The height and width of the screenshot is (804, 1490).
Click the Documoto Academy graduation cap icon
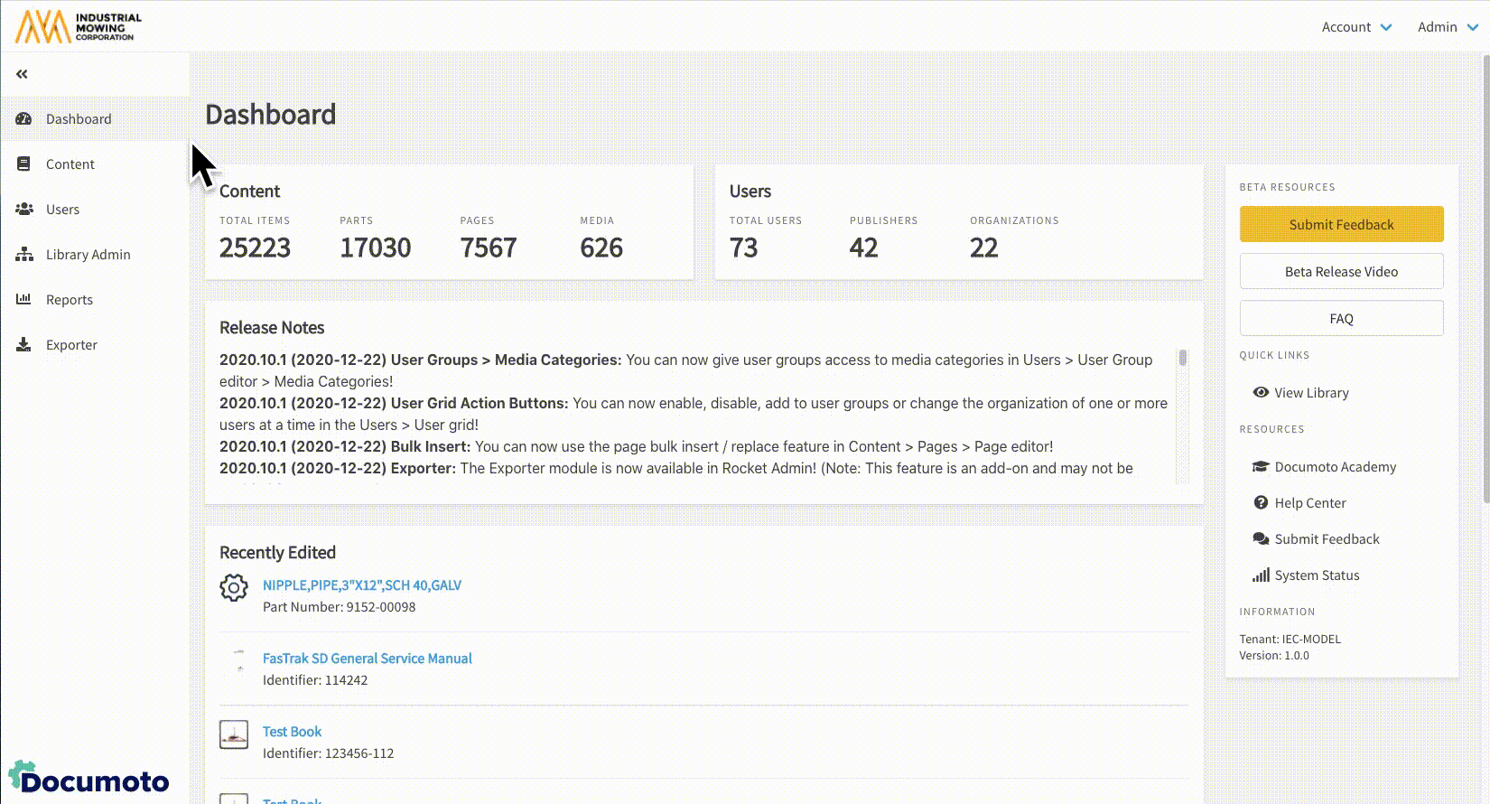pos(1261,467)
